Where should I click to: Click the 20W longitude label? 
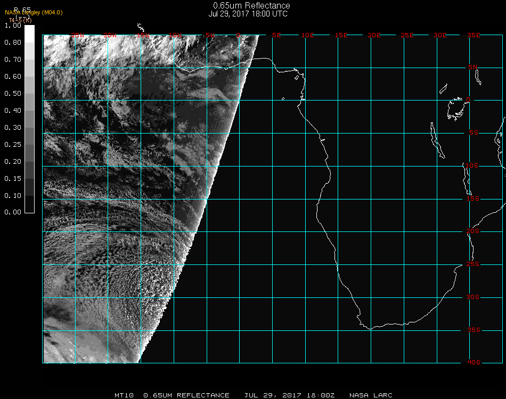click(110, 35)
